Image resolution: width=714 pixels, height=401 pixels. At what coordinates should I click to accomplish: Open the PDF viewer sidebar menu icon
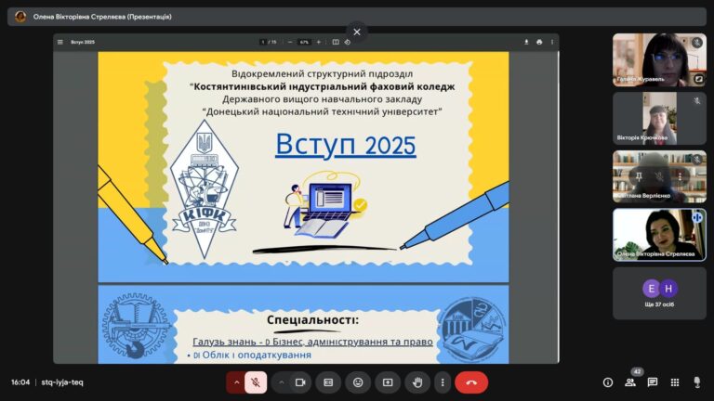(60, 42)
